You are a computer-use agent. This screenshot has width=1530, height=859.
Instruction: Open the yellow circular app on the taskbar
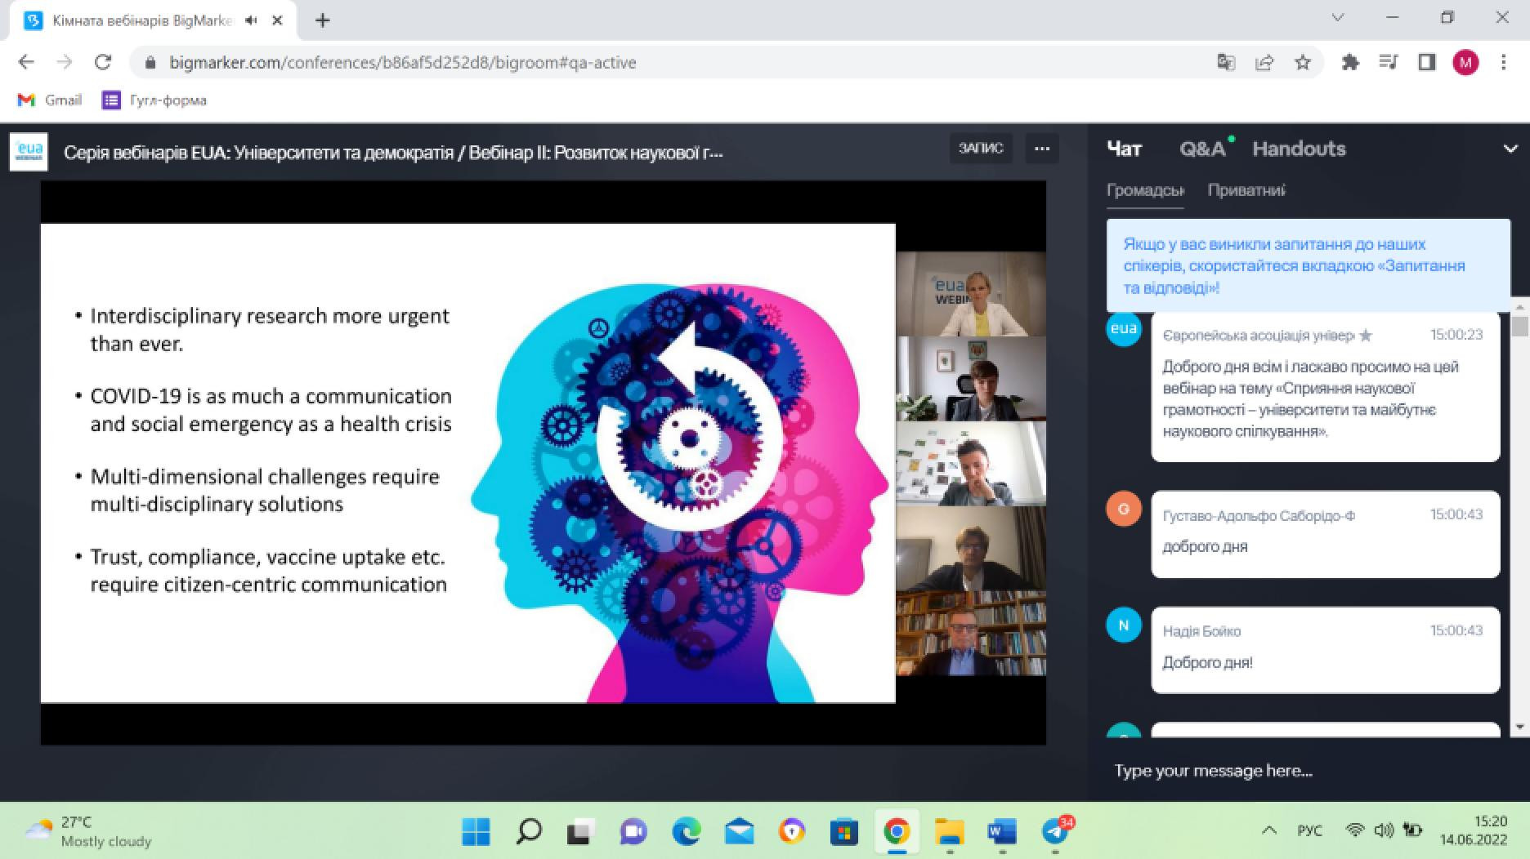[791, 832]
